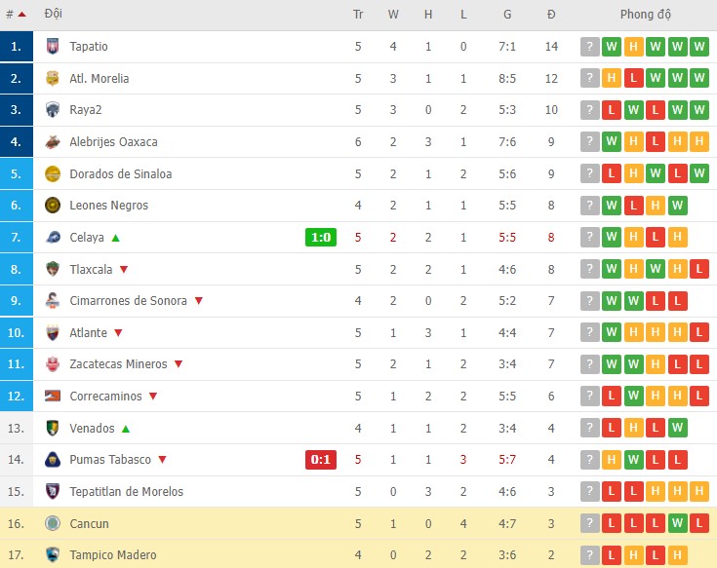The height and width of the screenshot is (568, 717).
Task: Click Tapatio's gray question mark form box
Action: [x=589, y=47]
